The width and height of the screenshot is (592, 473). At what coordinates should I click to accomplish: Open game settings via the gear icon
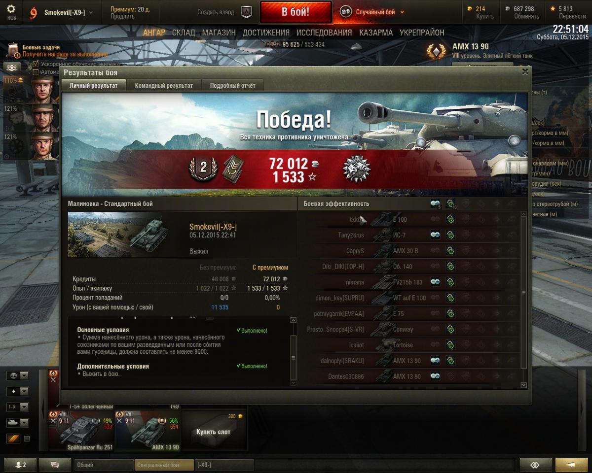[11, 9]
